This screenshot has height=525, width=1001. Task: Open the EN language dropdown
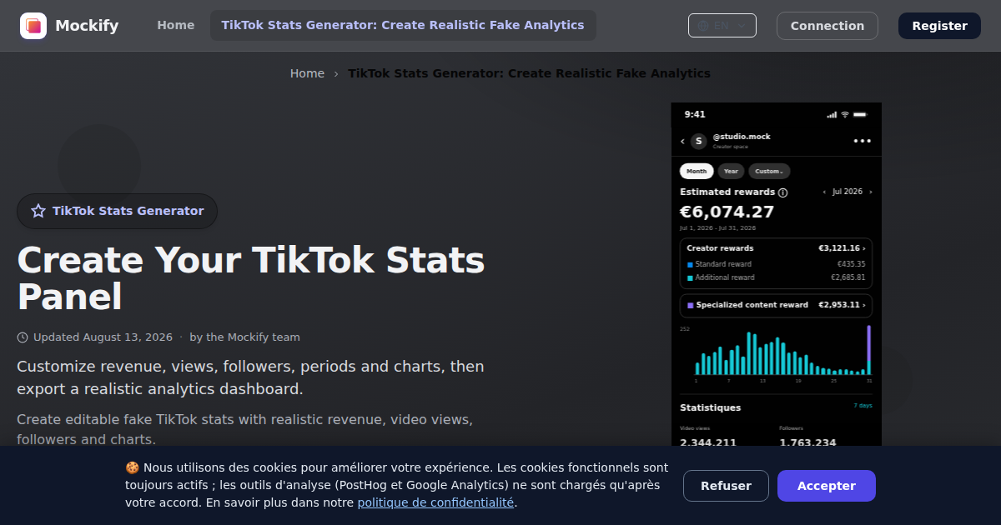tap(722, 26)
